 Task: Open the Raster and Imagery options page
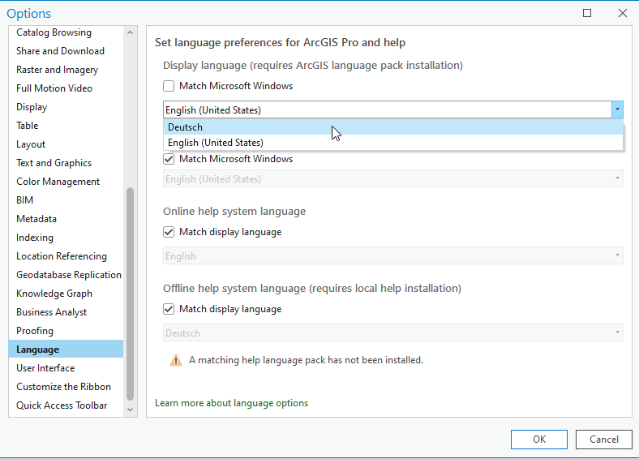tap(66, 70)
